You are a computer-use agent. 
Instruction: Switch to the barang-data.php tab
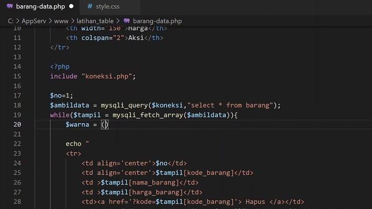[x=40, y=6]
